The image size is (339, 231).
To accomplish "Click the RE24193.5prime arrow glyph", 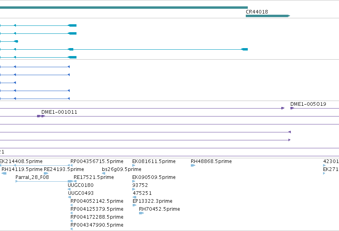I will point(46,173).
